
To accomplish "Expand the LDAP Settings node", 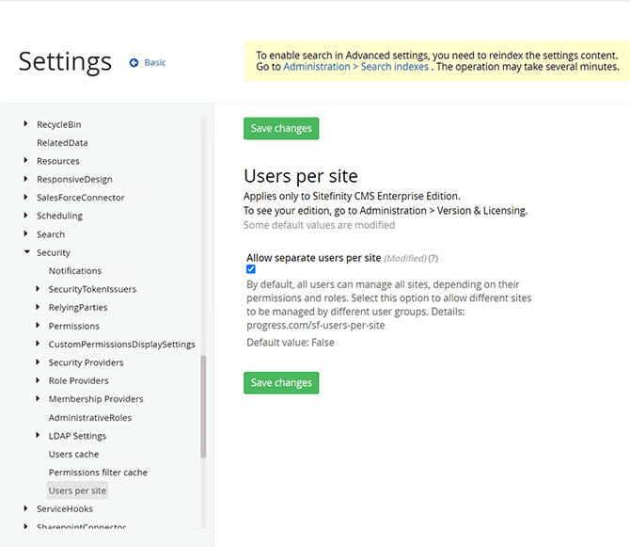I will click(39, 436).
